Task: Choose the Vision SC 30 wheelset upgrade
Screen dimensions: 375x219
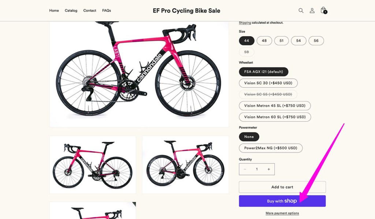Action: click(268, 83)
